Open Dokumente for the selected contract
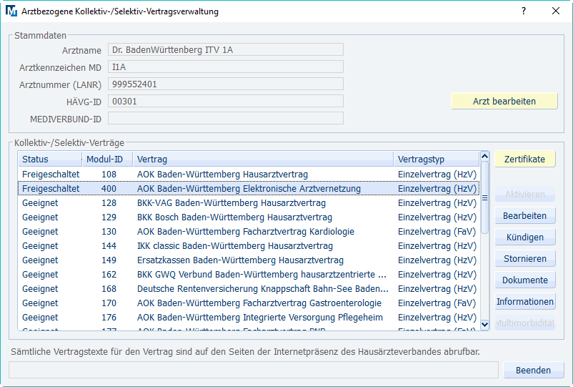The width and height of the screenshot is (573, 387). click(x=524, y=280)
